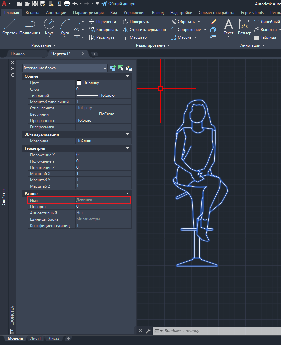Screen dimensions: 281x345
Task: Activate the Дуга (Arc) tool
Action: [65, 27]
